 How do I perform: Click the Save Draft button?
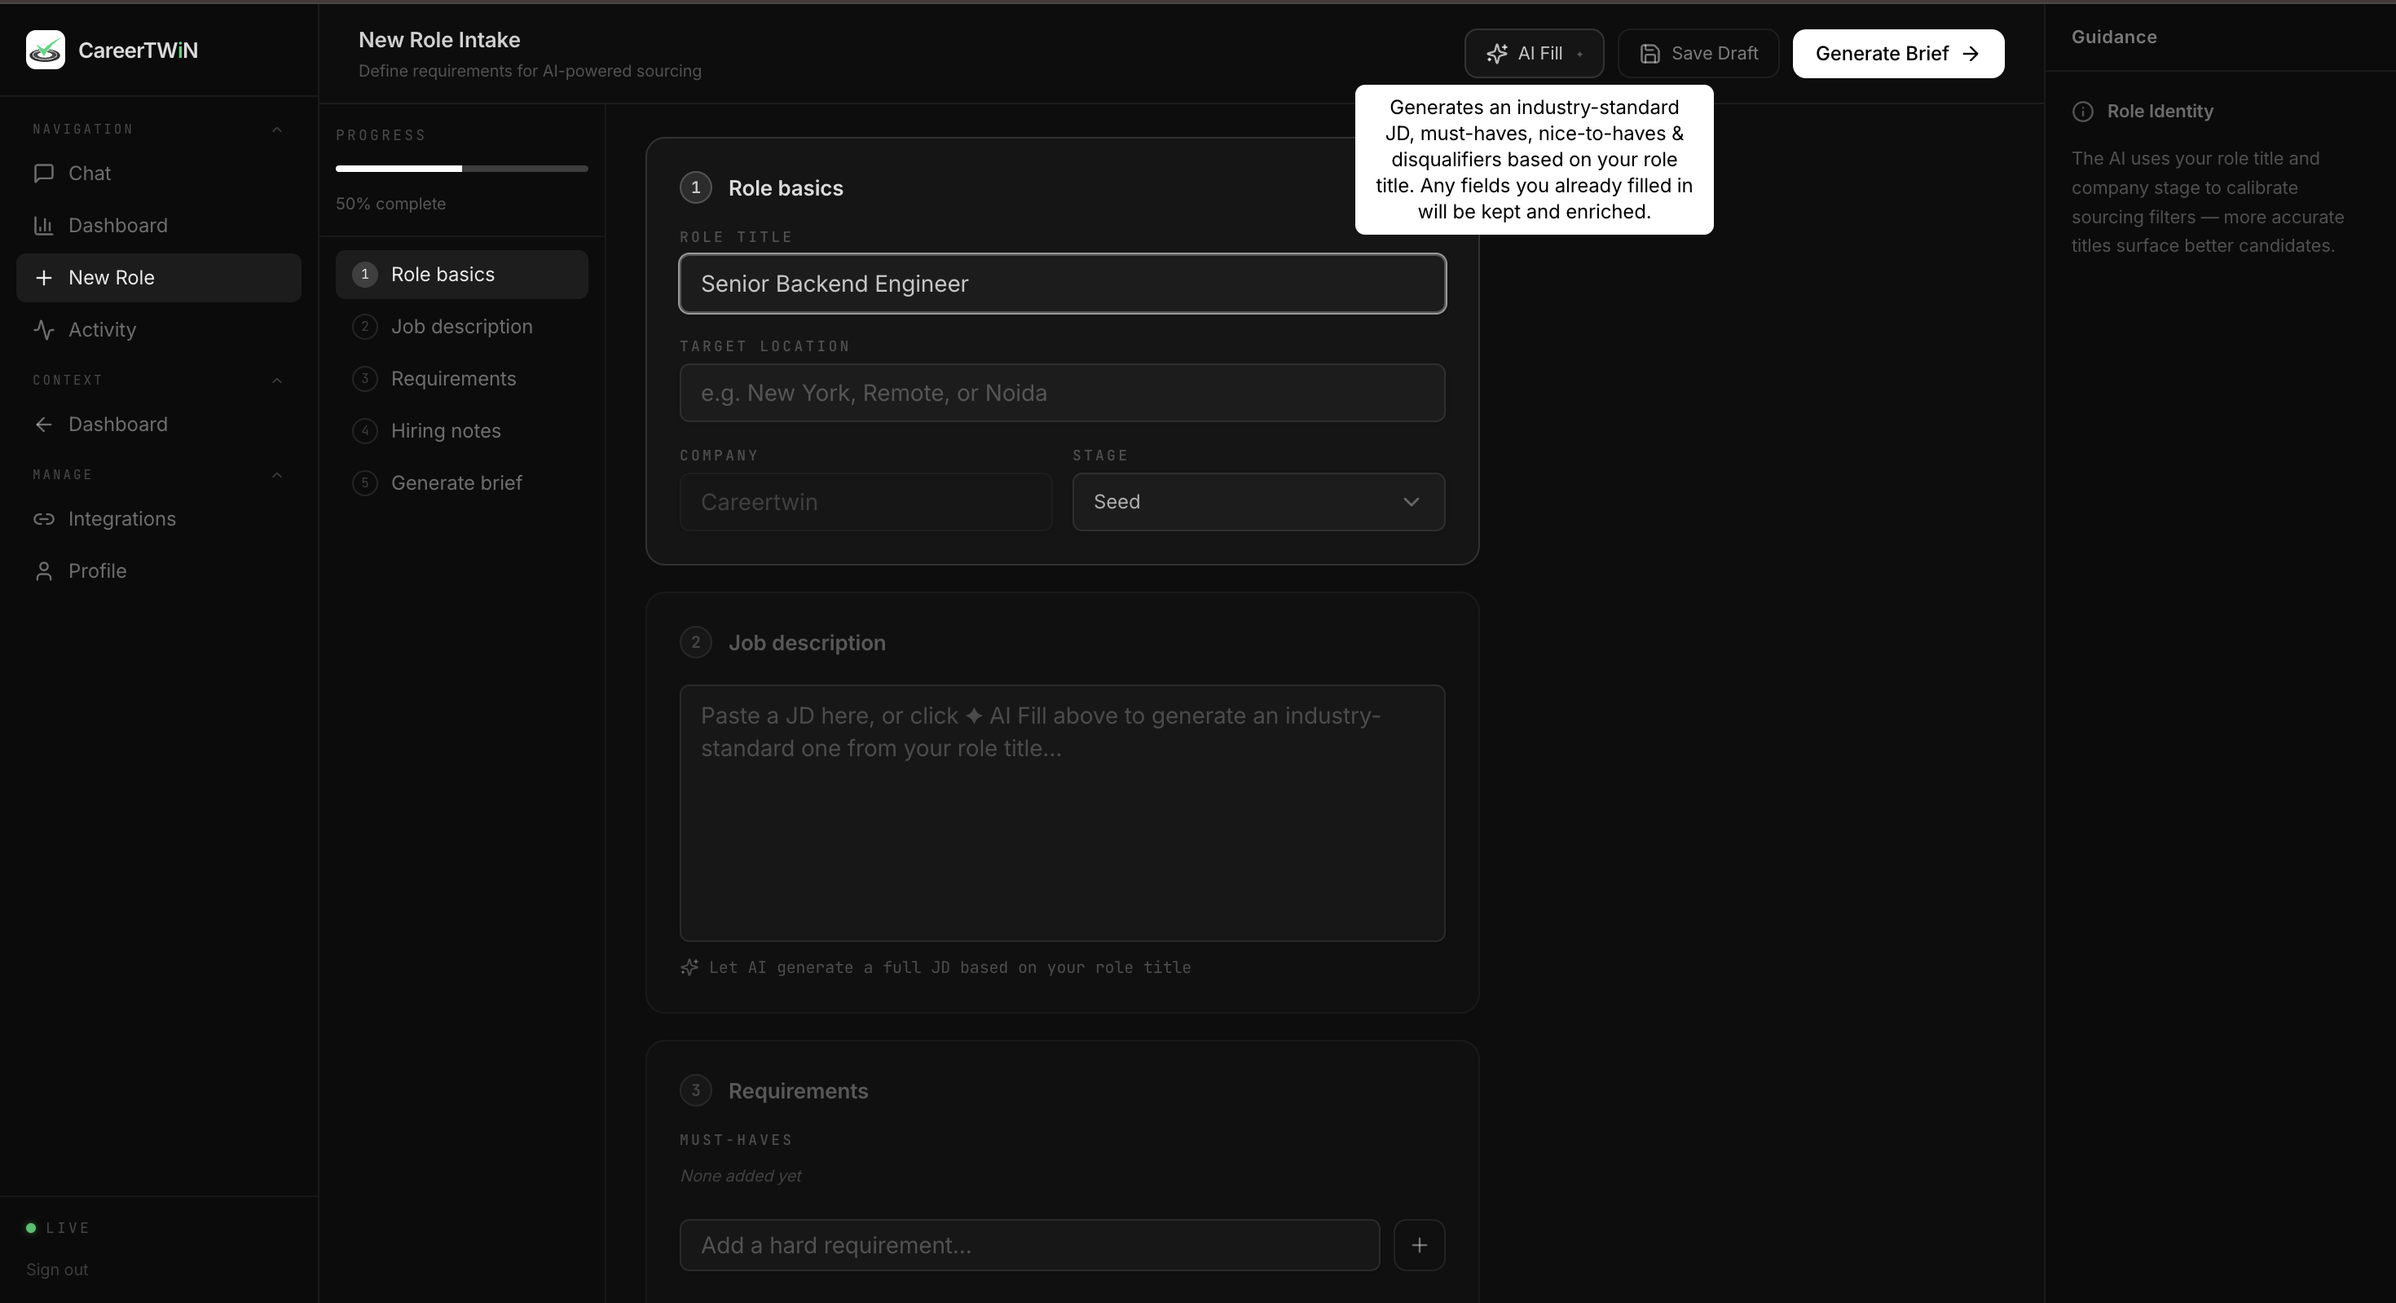coord(1698,54)
